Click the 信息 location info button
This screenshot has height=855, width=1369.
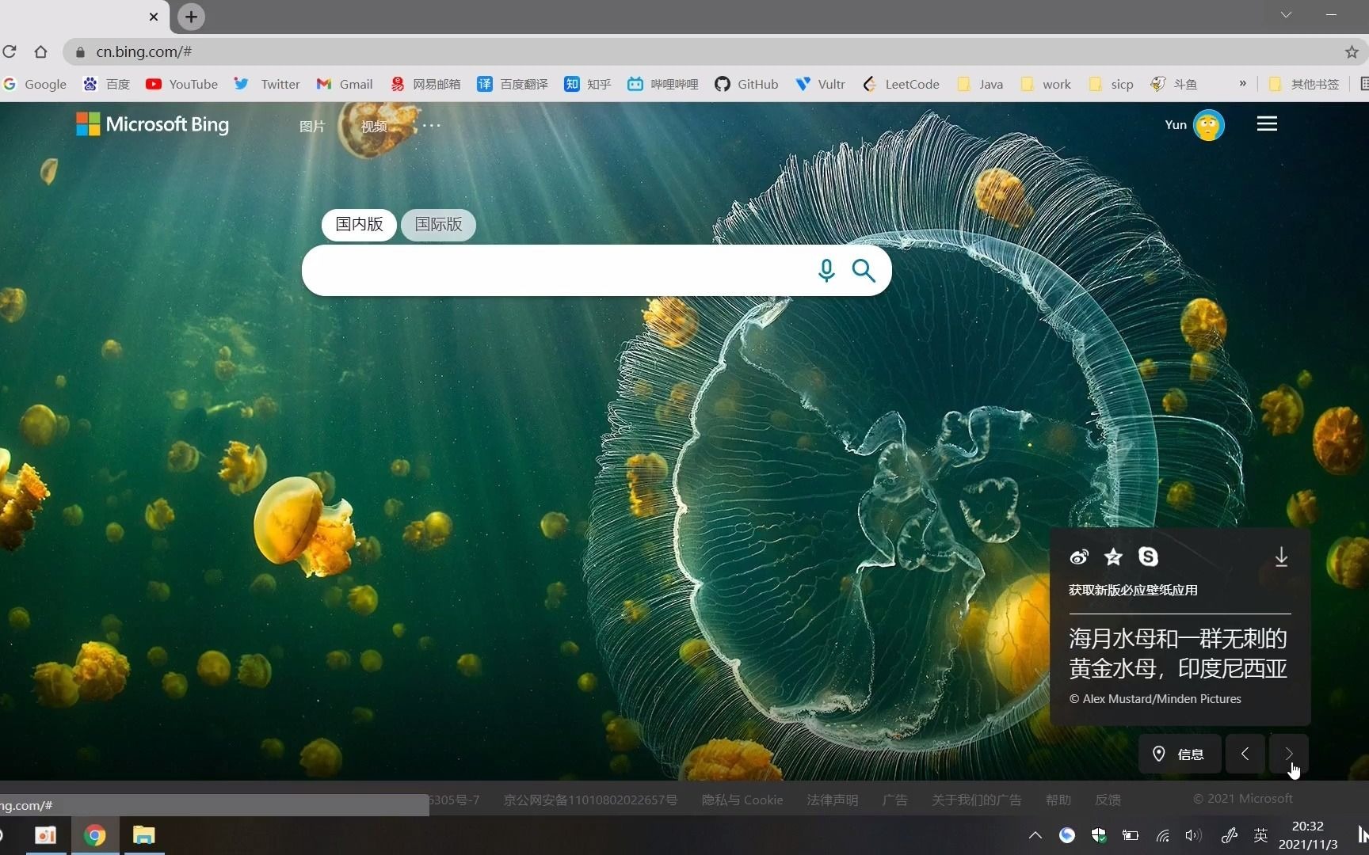[x=1180, y=754]
